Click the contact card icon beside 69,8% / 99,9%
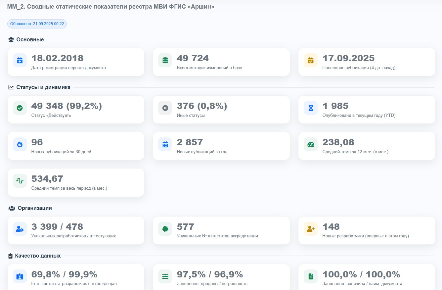The image size is (442, 290). [20, 277]
